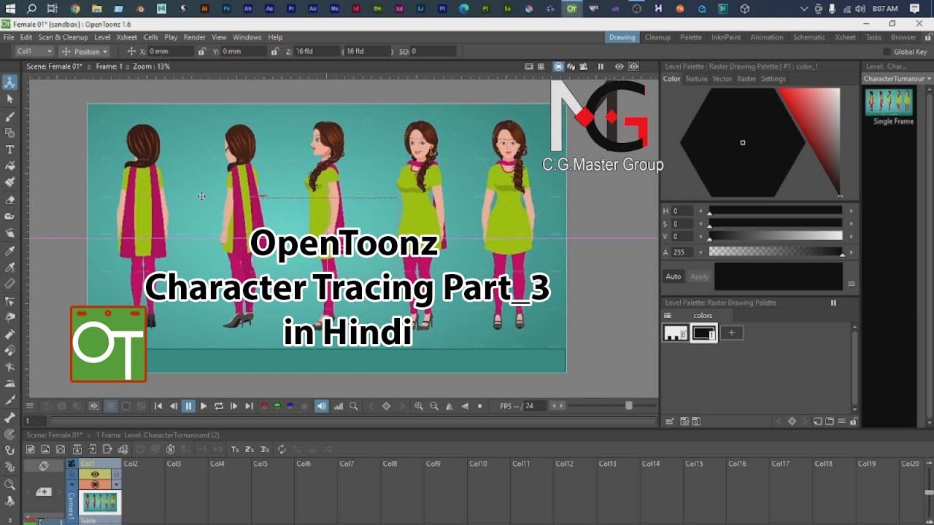The height and width of the screenshot is (525, 934).
Task: Toggle Col1 camstand visibility
Action: pos(95,484)
